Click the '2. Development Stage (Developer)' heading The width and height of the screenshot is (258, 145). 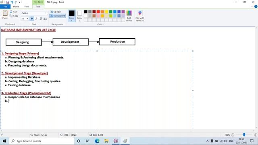(x=25, y=73)
